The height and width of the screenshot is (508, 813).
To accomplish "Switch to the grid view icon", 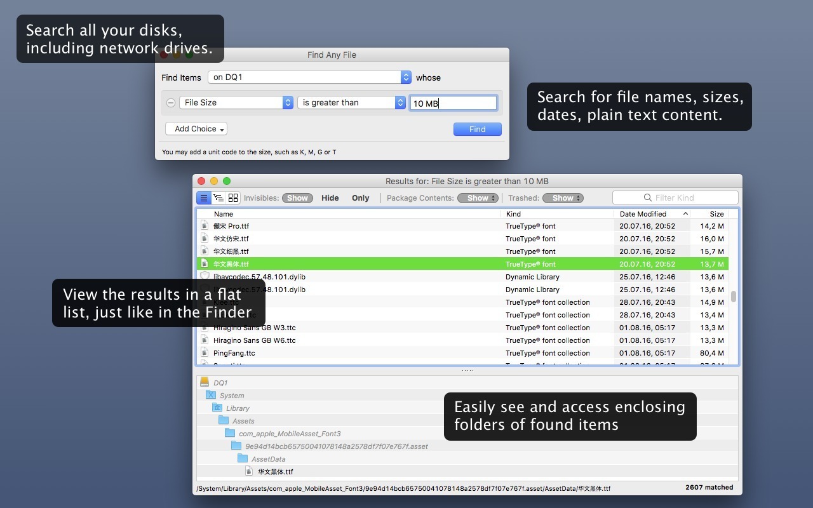I will [232, 197].
